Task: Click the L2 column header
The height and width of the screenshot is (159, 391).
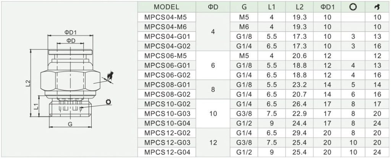Action: pos(299,7)
